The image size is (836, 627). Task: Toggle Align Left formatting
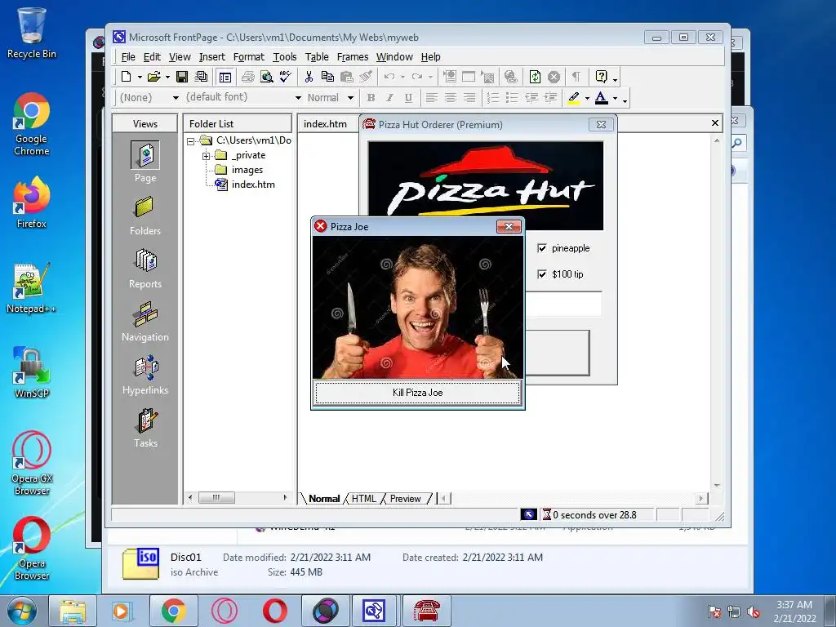[x=431, y=98]
